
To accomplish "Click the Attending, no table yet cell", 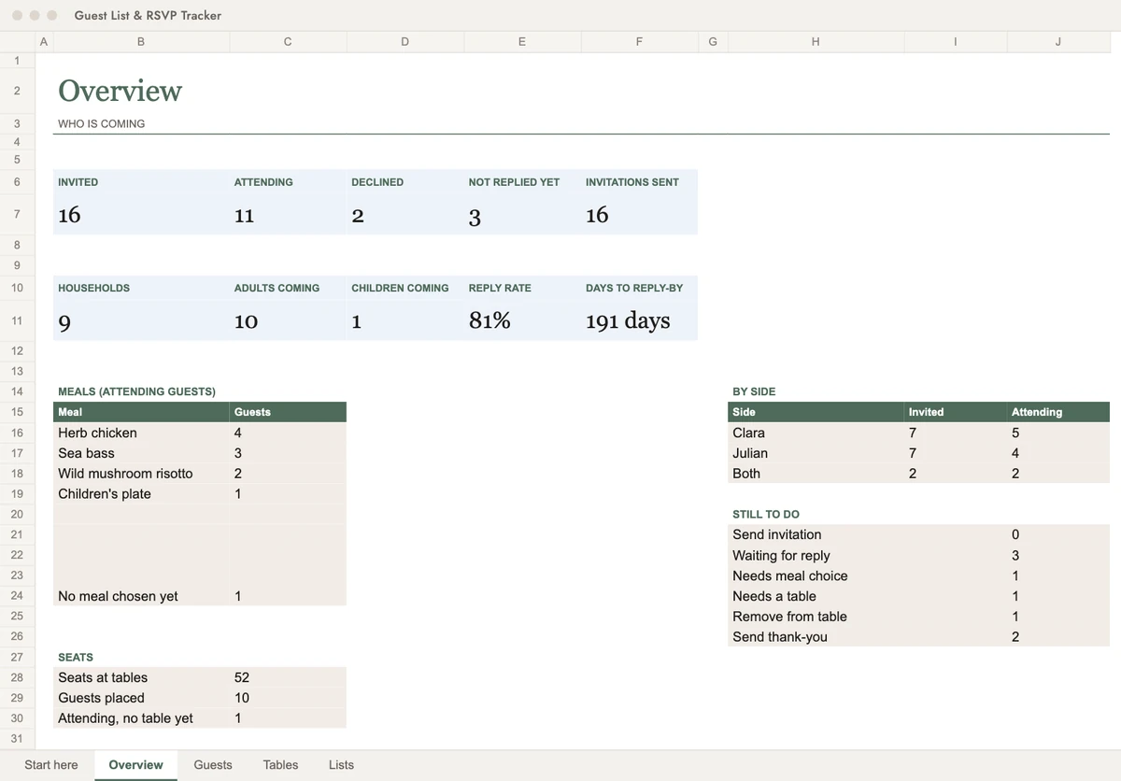I will tap(141, 718).
